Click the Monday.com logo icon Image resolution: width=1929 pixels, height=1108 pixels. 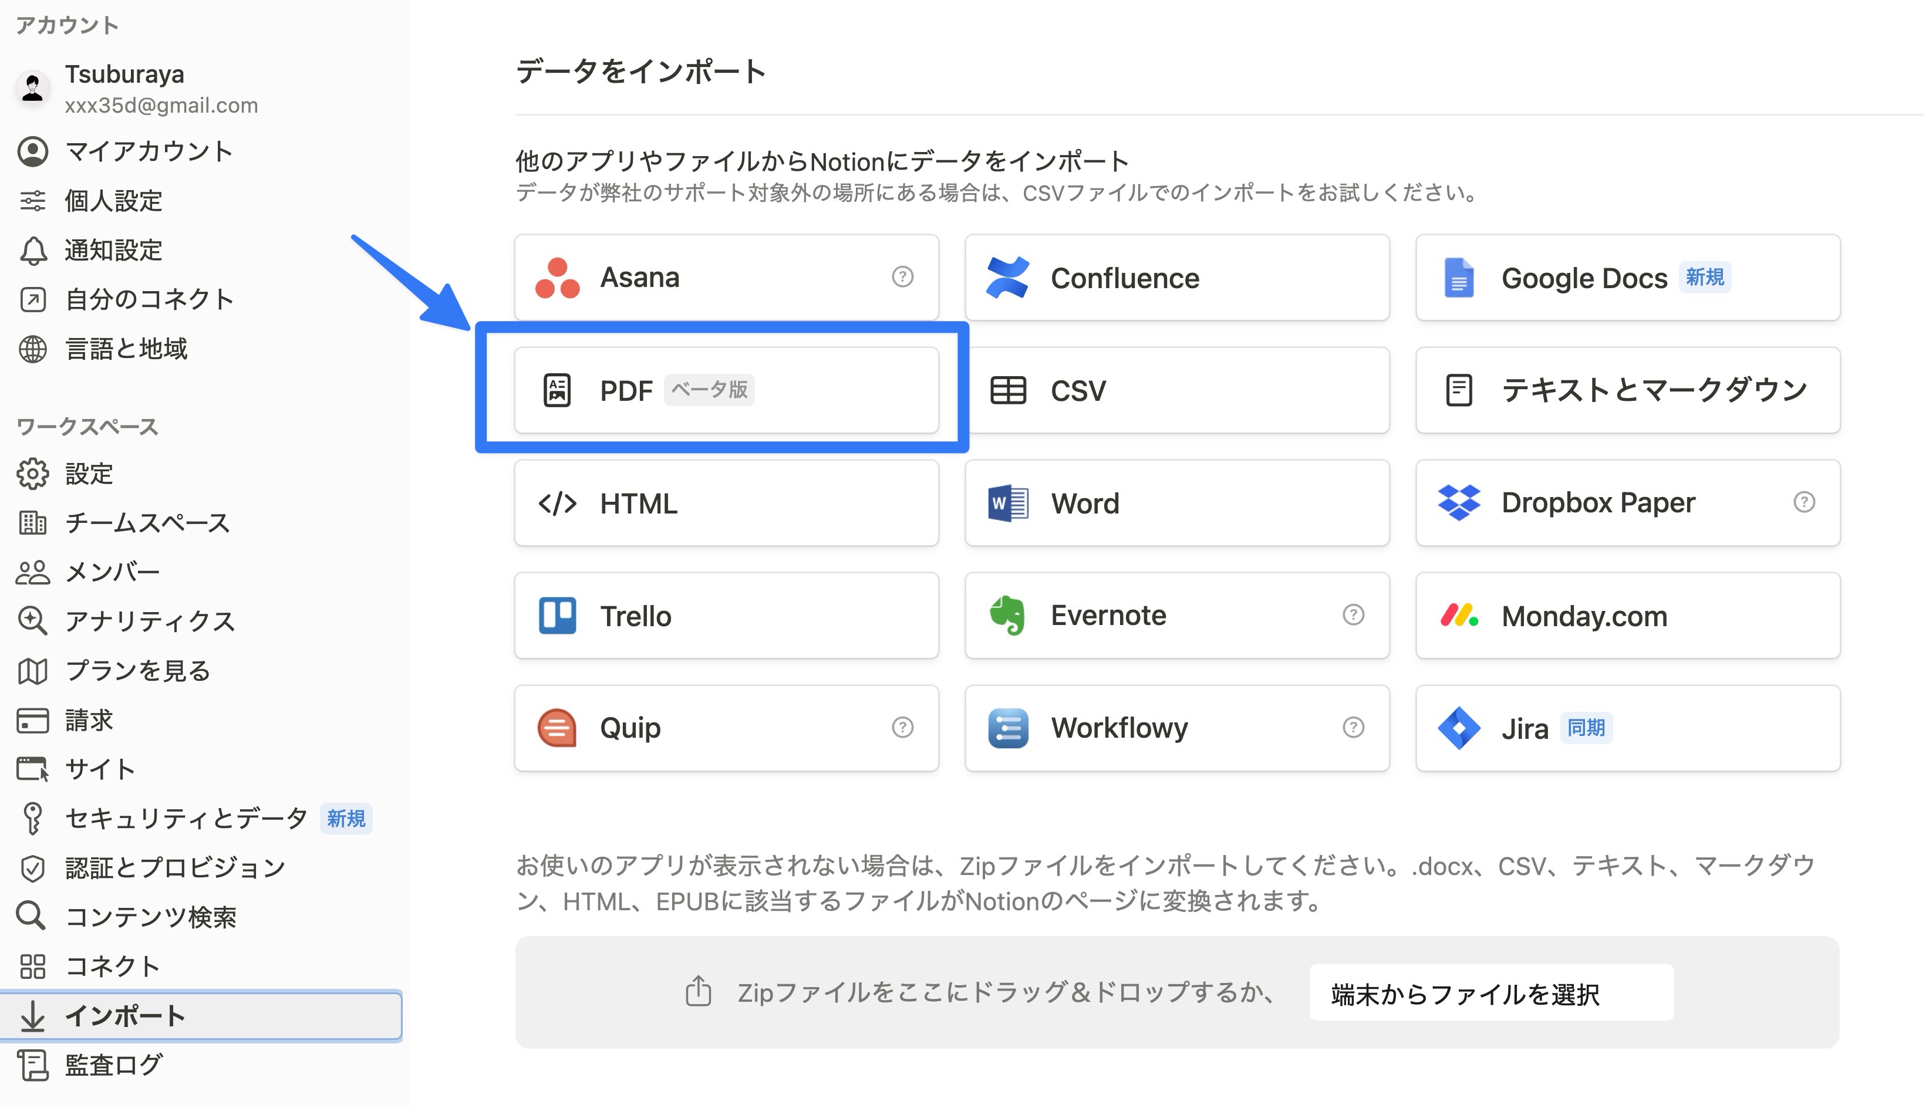coord(1459,615)
